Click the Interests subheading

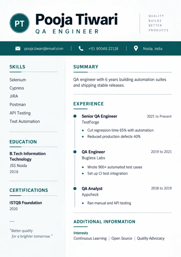(x=81, y=233)
